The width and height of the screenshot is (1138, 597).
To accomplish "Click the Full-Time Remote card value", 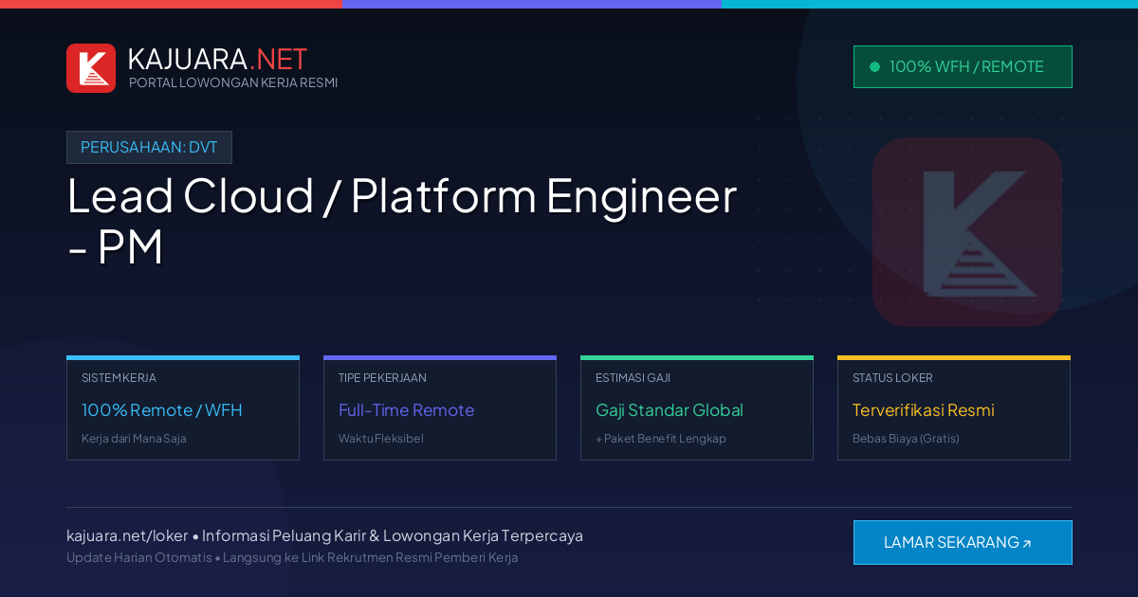I will [x=406, y=410].
